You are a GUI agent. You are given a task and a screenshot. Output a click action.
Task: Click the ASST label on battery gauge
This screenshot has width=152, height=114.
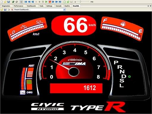point(31,66)
